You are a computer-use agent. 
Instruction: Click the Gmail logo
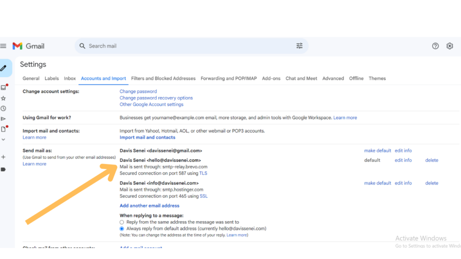28,46
